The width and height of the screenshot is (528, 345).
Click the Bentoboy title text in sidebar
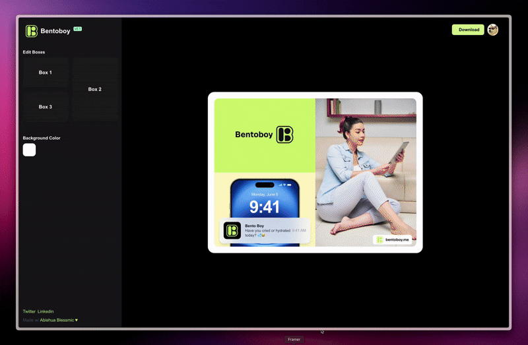click(56, 31)
